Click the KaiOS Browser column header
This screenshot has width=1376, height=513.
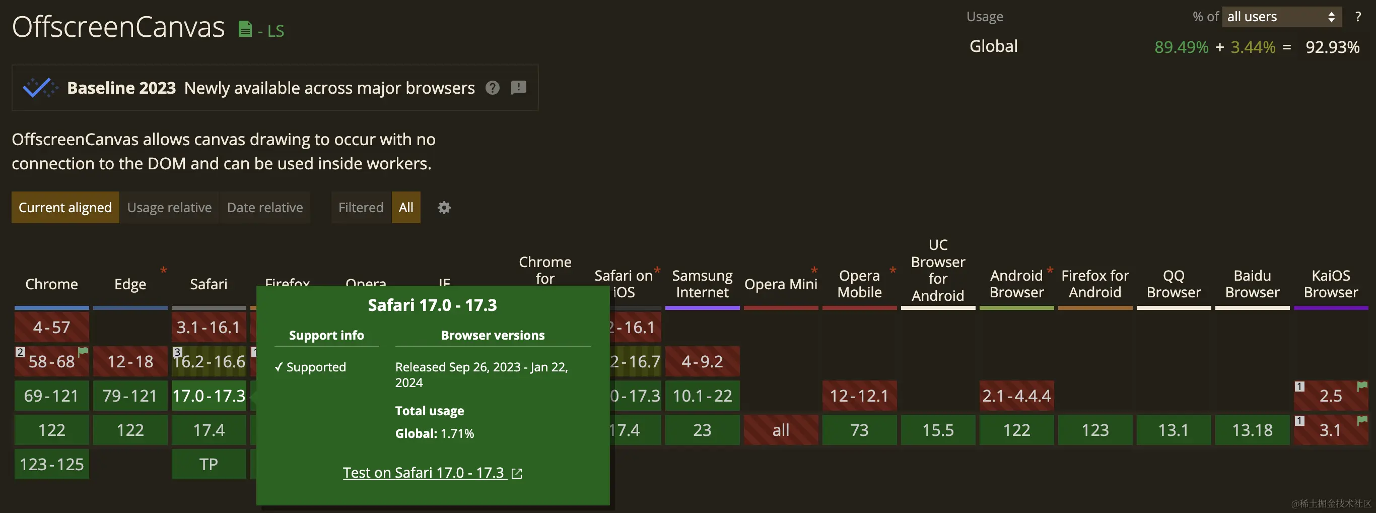[1331, 284]
